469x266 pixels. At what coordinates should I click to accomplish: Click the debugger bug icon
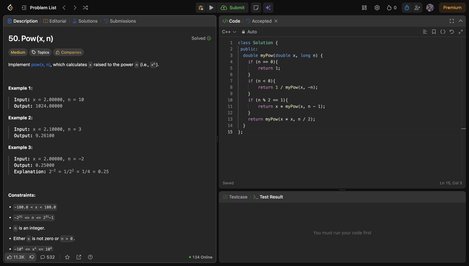(200, 7)
